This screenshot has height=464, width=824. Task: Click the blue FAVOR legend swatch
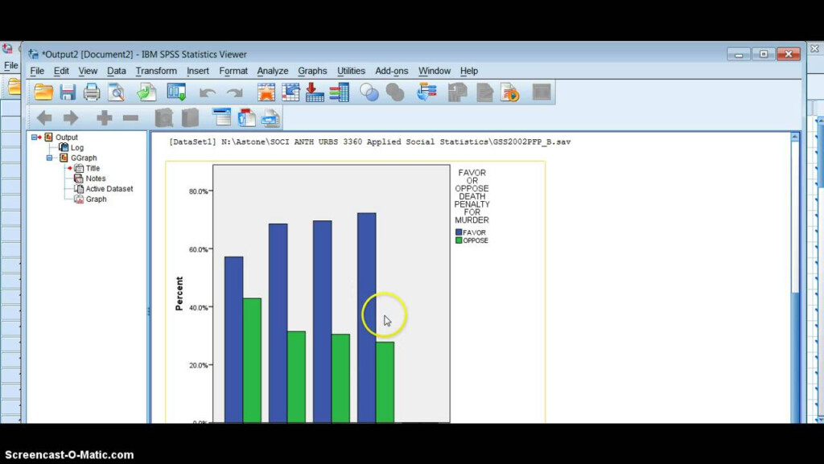coord(459,232)
